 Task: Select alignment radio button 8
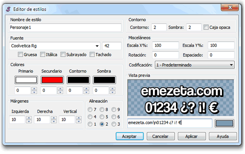[102, 109]
